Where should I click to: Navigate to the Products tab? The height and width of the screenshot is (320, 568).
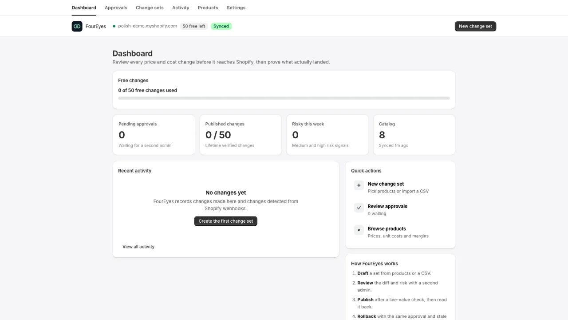coord(208,8)
